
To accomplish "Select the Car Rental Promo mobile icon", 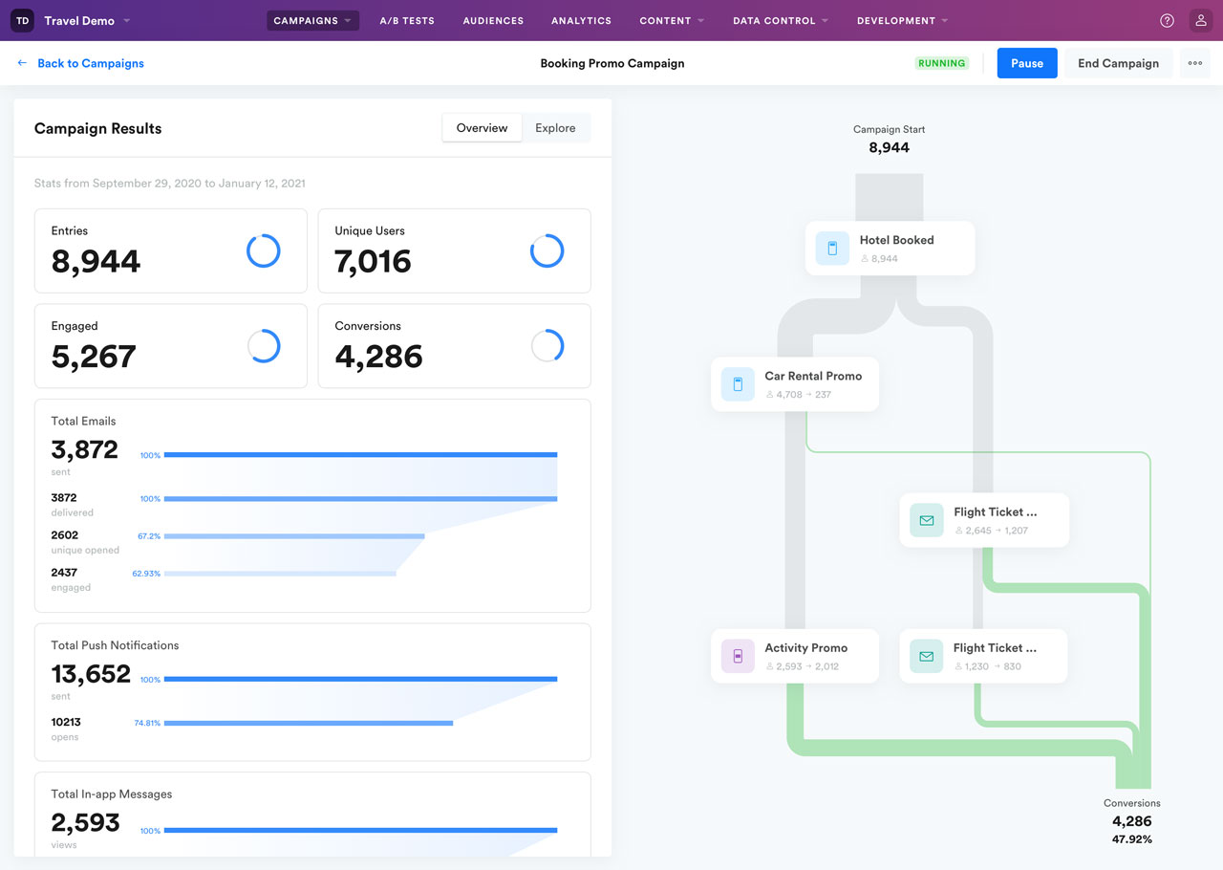I will click(738, 384).
